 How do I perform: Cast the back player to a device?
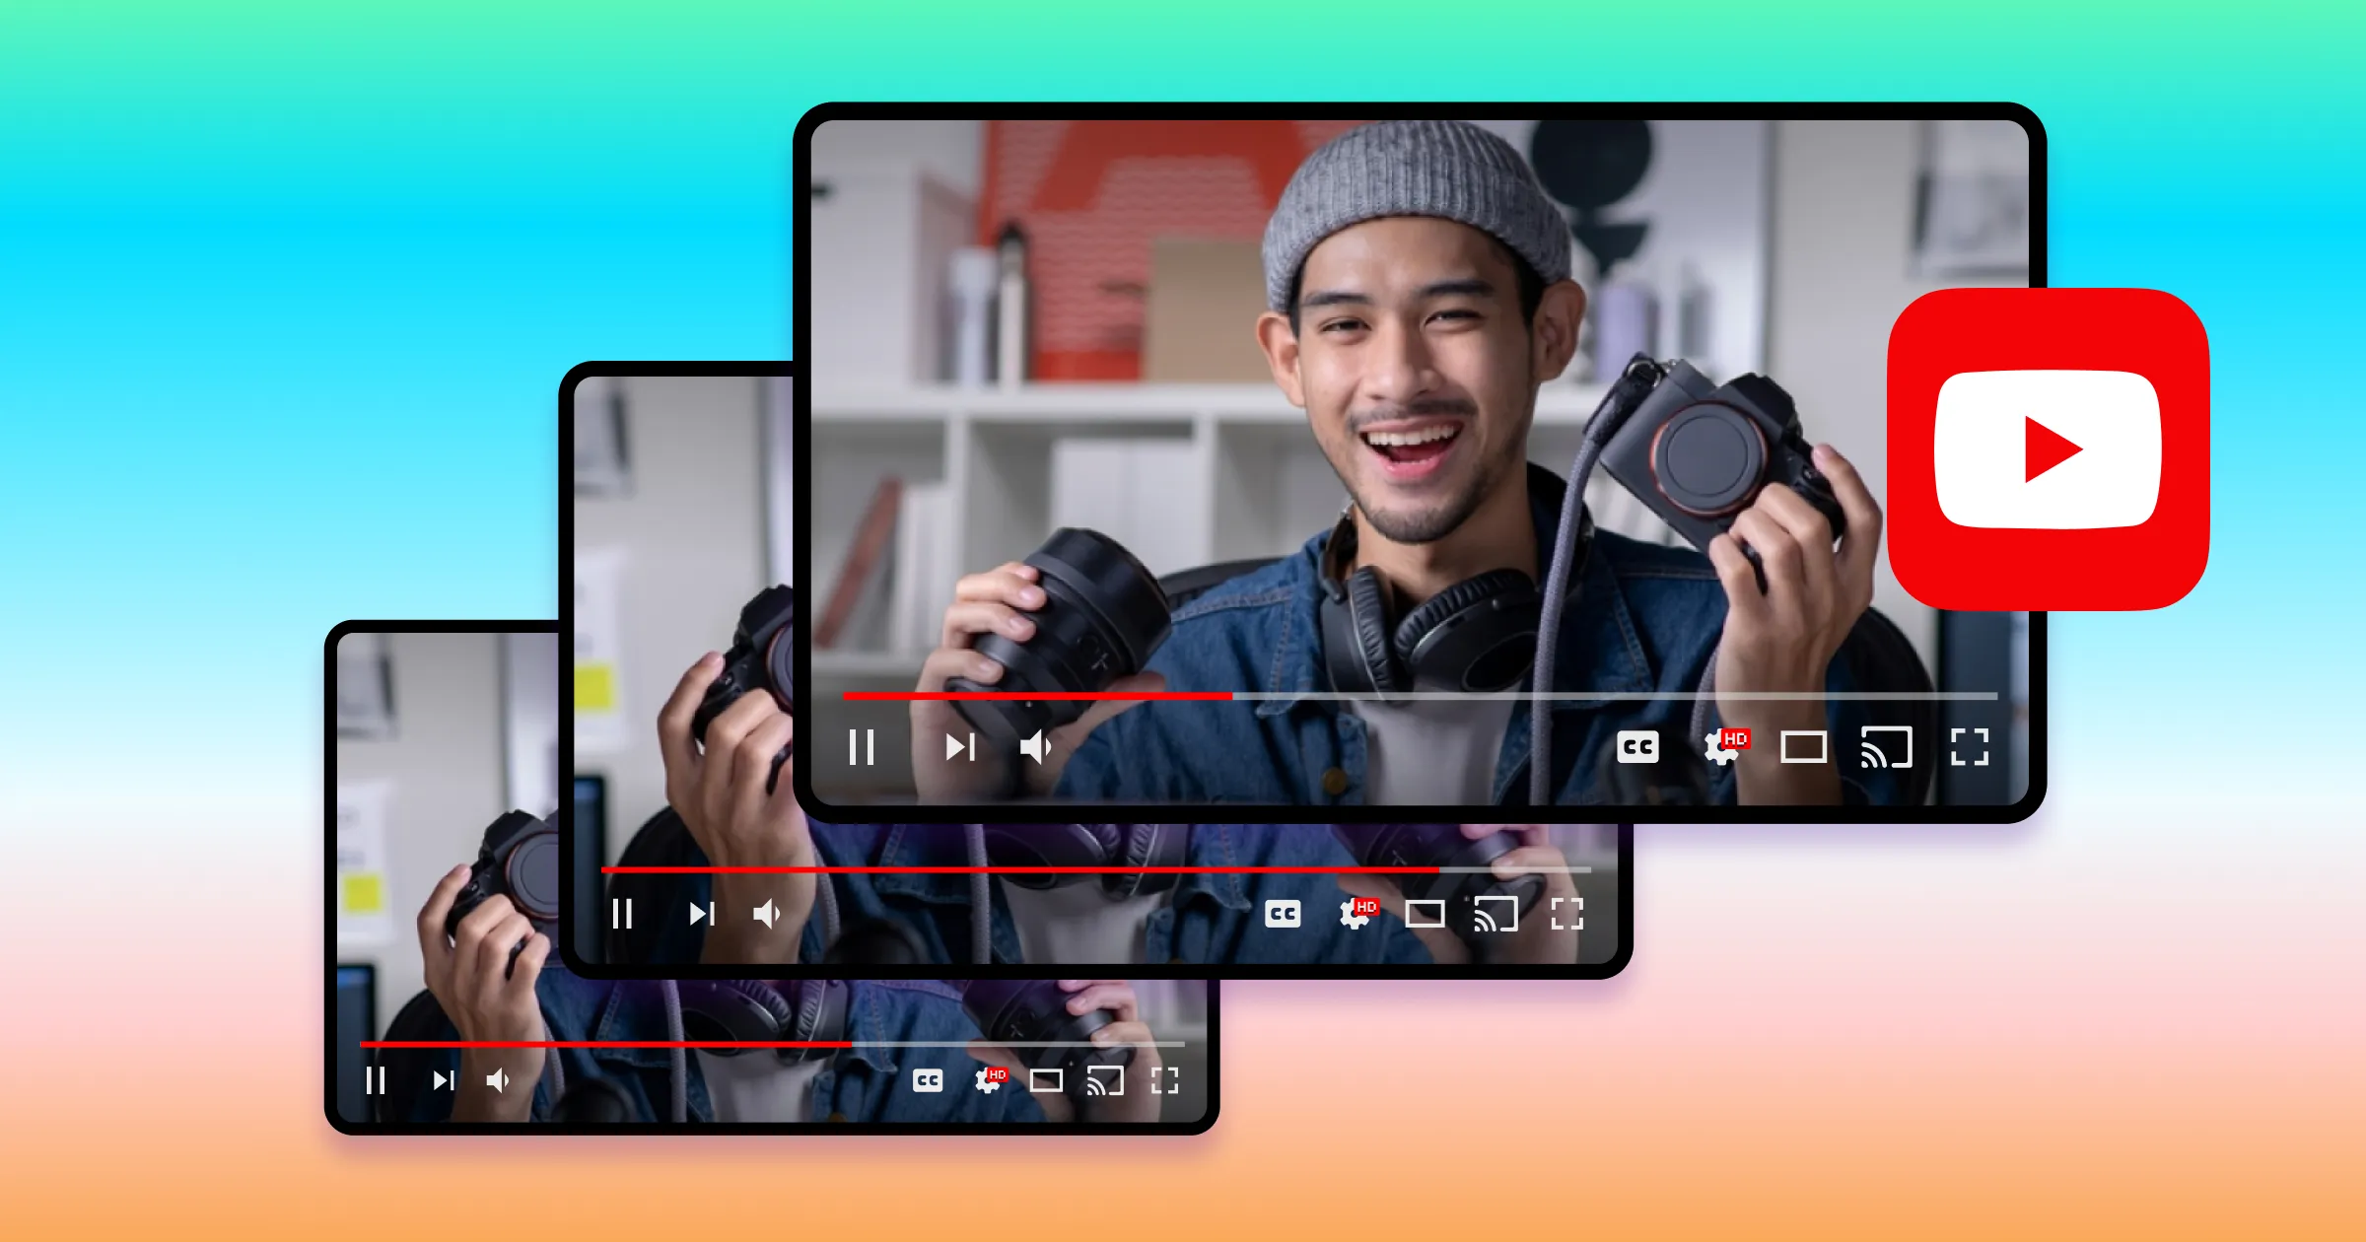click(x=1105, y=1080)
